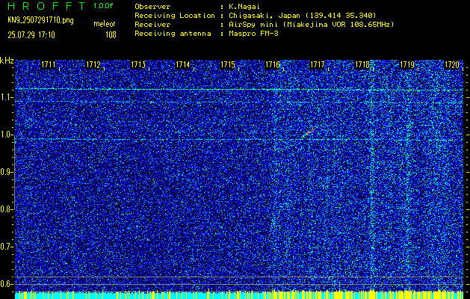Click the 1716 time marker
The width and height of the screenshot is (470, 299).
pos(273,64)
